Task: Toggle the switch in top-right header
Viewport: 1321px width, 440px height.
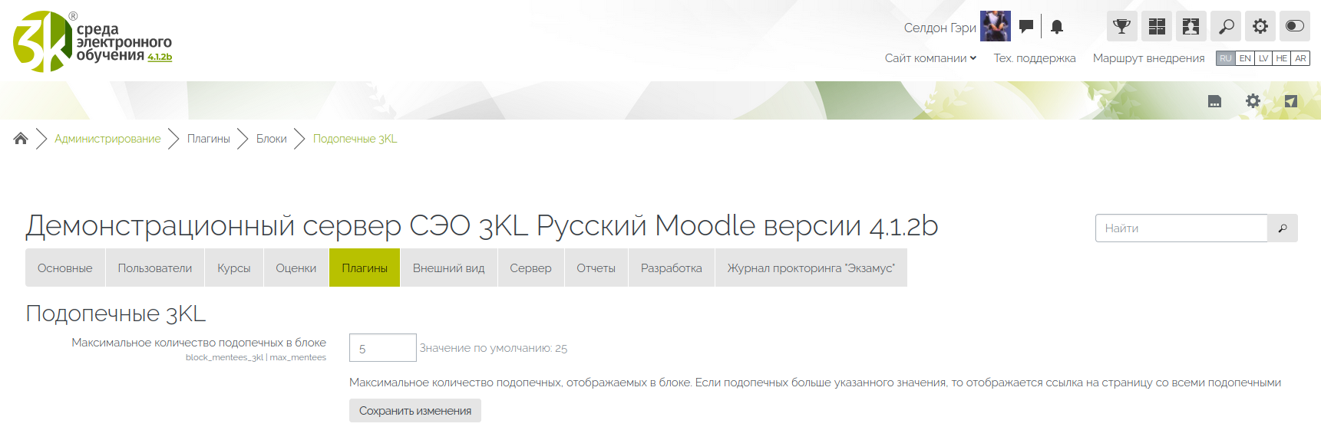Action: pyautogui.click(x=1295, y=27)
